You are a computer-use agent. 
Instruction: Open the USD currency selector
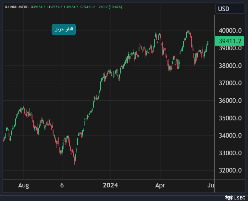point(229,9)
